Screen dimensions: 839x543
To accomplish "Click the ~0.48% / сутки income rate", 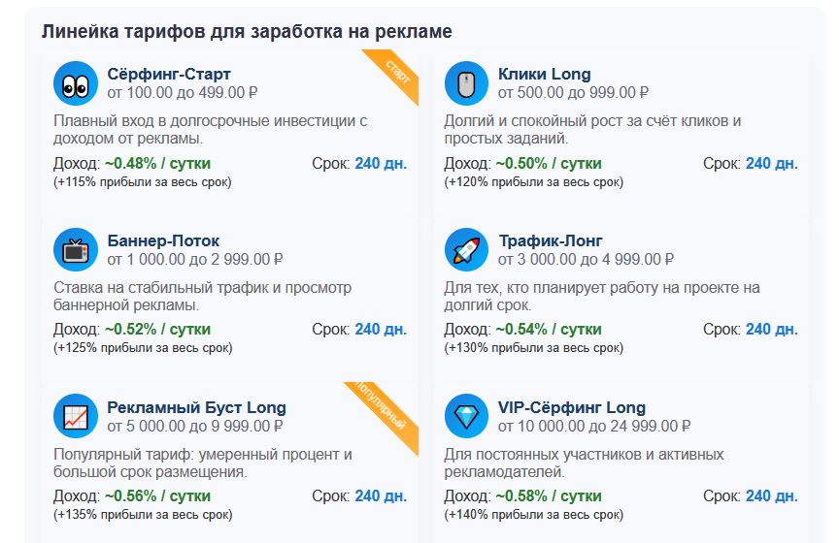I will pos(157,163).
